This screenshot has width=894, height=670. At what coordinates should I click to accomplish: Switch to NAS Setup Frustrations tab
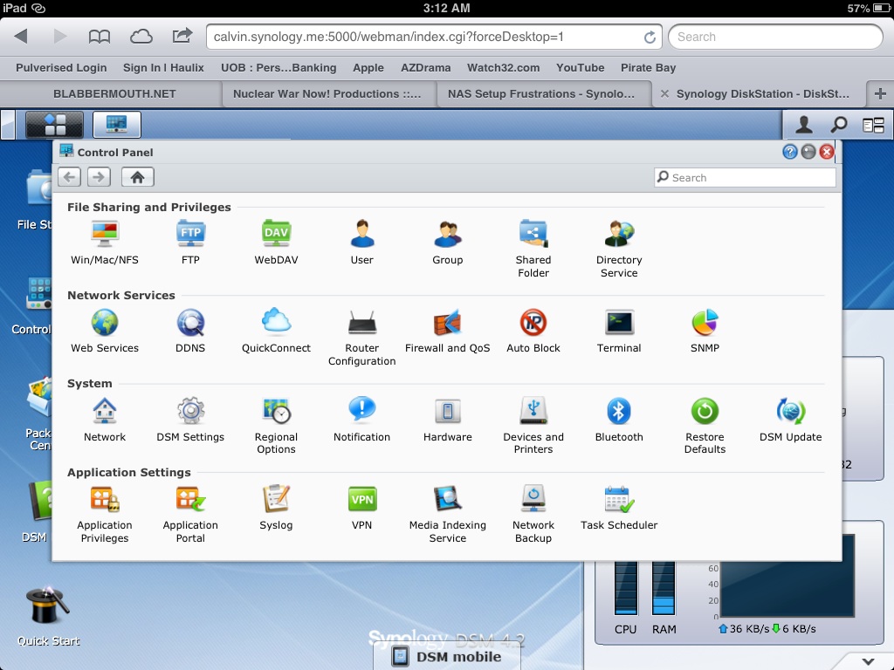click(540, 94)
